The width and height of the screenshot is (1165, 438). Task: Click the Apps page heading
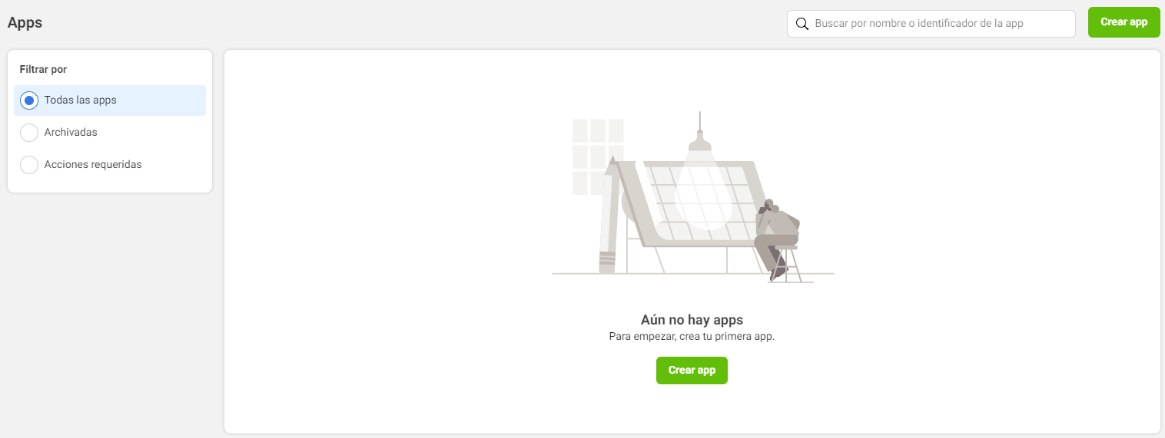point(25,23)
